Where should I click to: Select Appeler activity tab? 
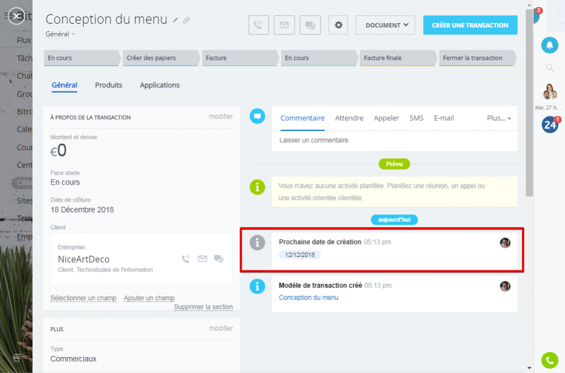pyautogui.click(x=386, y=118)
